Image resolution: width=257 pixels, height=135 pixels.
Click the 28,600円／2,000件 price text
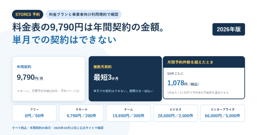click(176, 116)
